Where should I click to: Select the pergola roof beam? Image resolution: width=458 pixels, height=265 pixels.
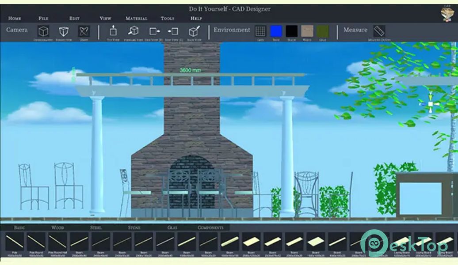(x=193, y=91)
